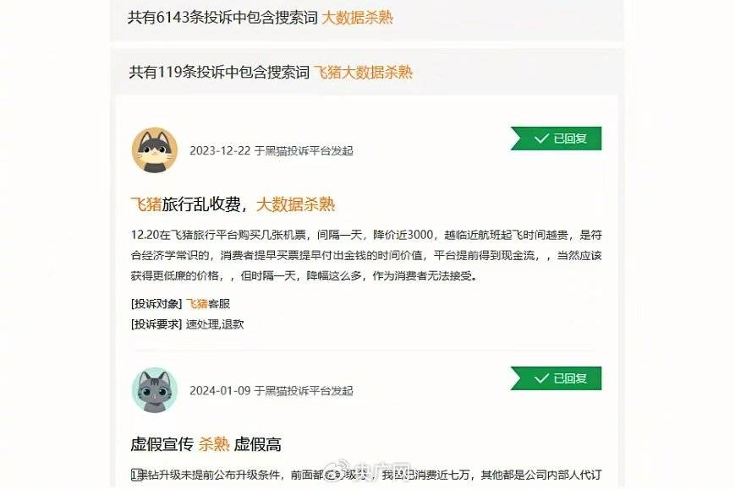Click the orange 飞猪 word in first title
Screen dimensions: 735x489
pyautogui.click(x=146, y=204)
